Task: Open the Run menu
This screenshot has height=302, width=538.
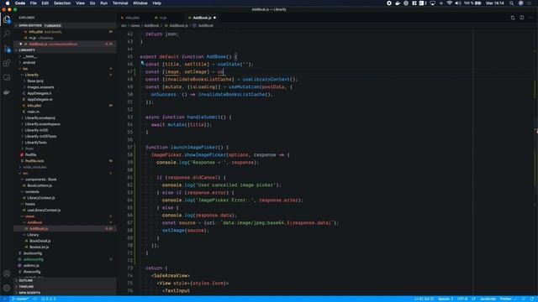Action: [103, 3]
